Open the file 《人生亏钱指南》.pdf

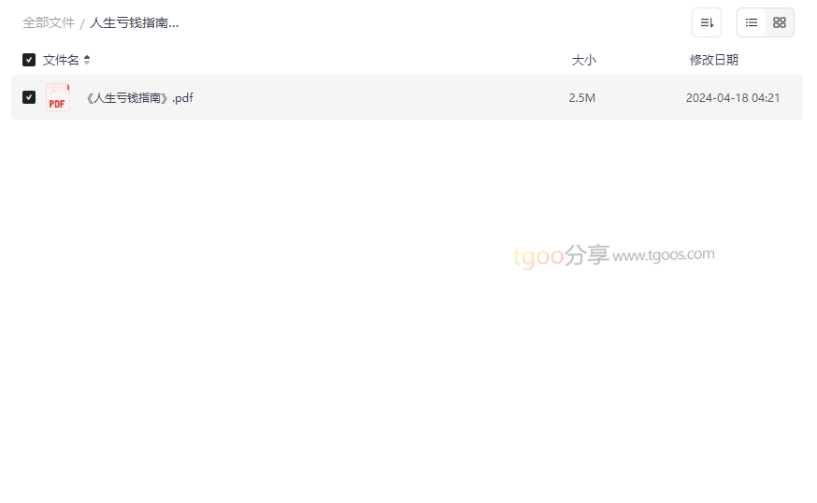click(139, 98)
